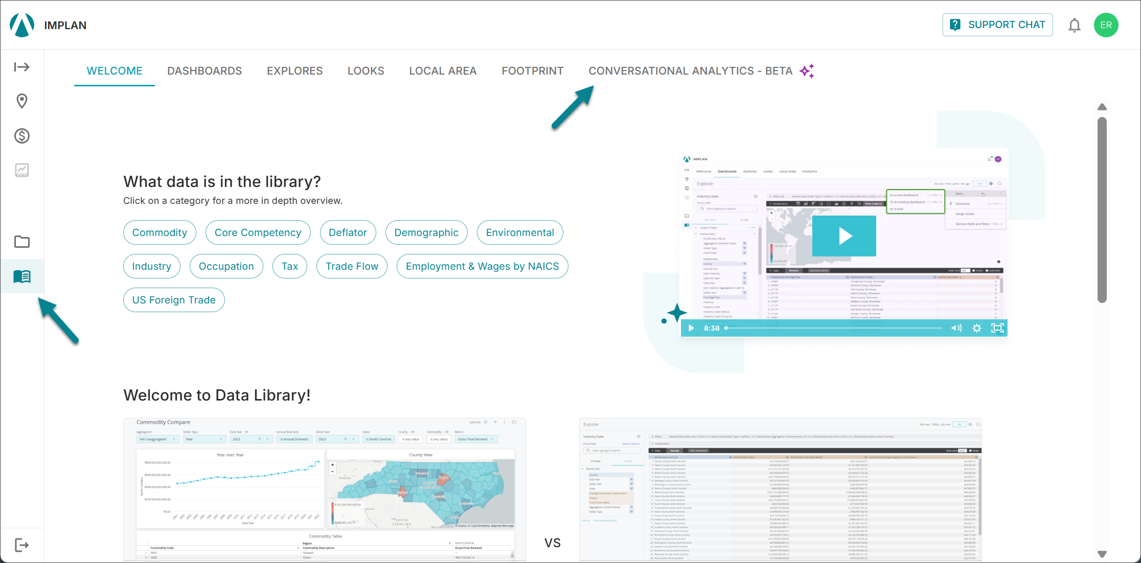Click the sign-out icon in sidebar
This screenshot has width=1141, height=563.
22,545
